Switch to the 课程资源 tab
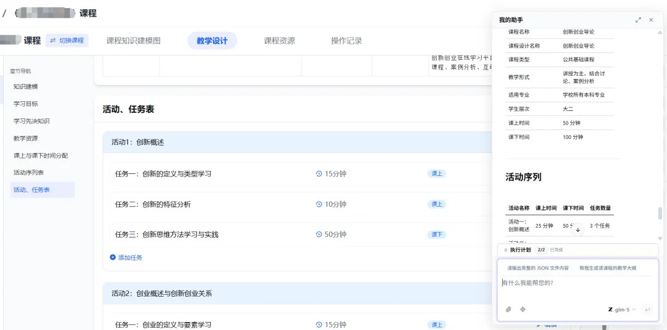Screen dimensions: 667x330 (279, 41)
